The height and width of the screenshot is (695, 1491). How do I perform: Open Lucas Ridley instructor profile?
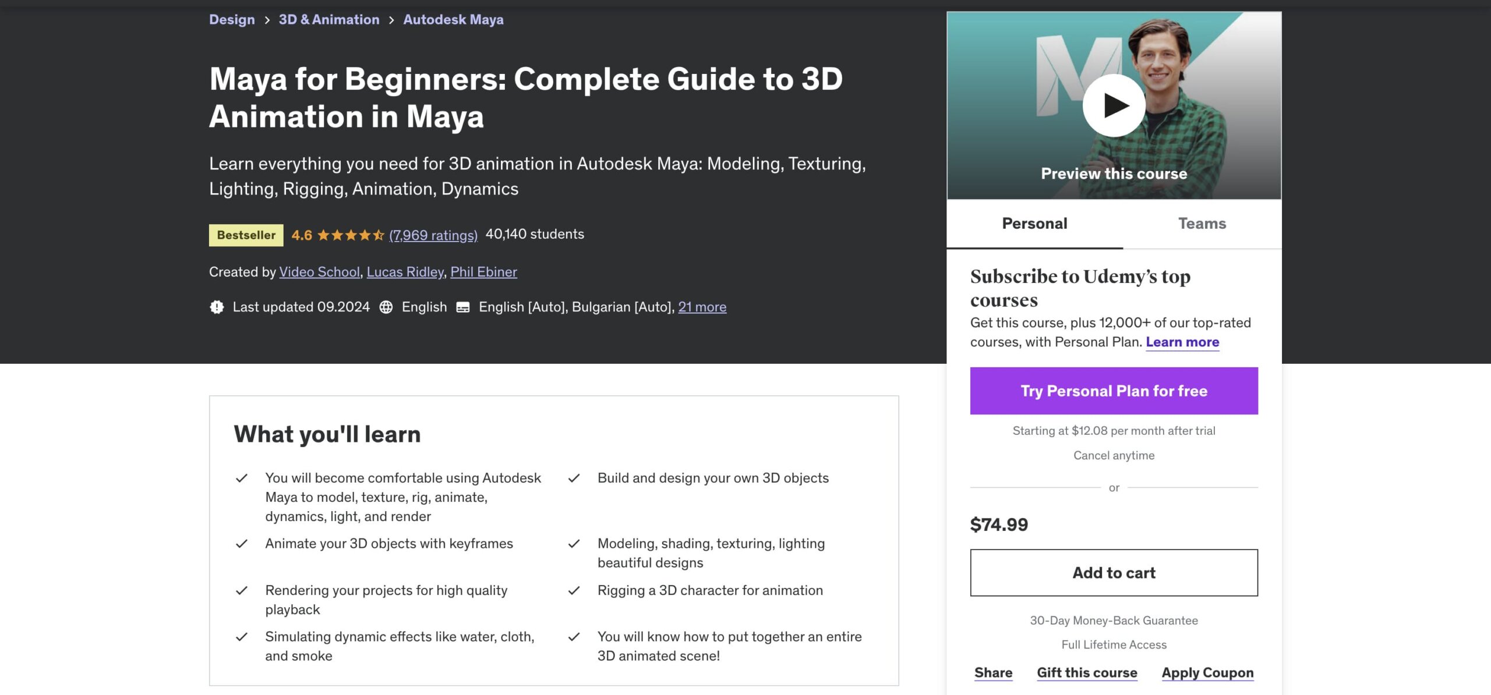[x=405, y=272]
